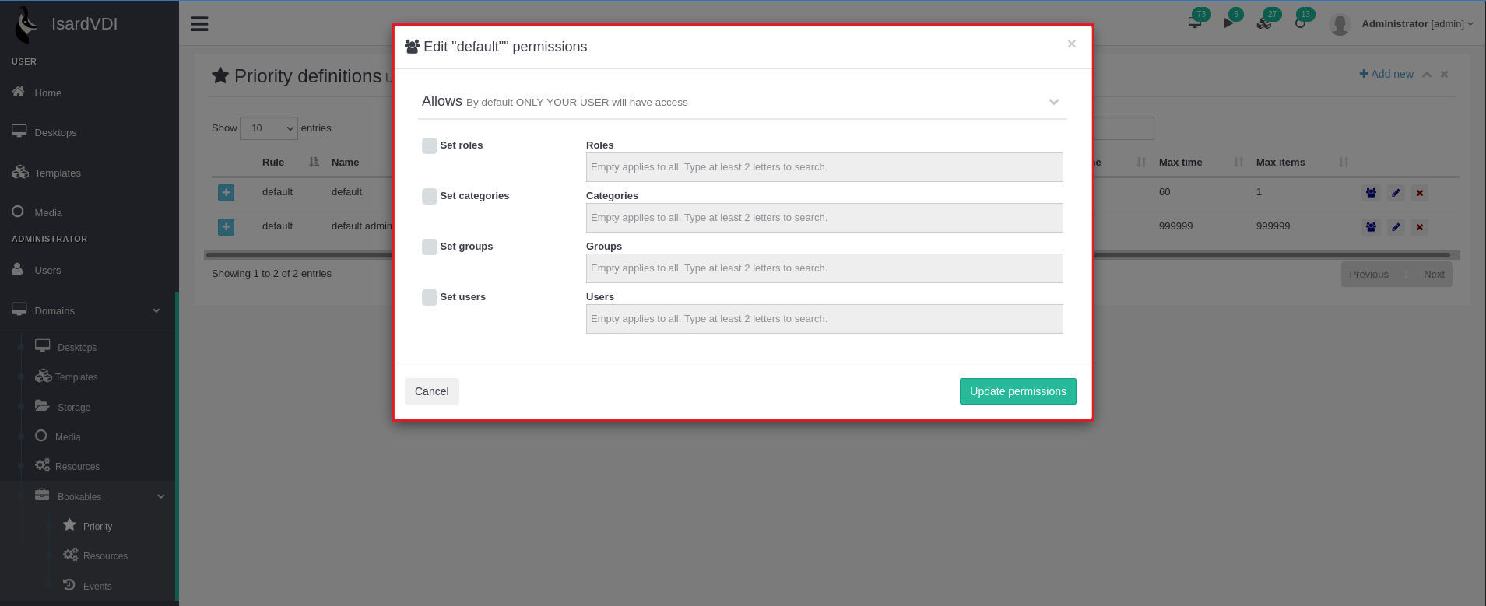Screen dimensions: 1486x606
Task: Collapse the Allows section chevron
Action: click(1054, 102)
